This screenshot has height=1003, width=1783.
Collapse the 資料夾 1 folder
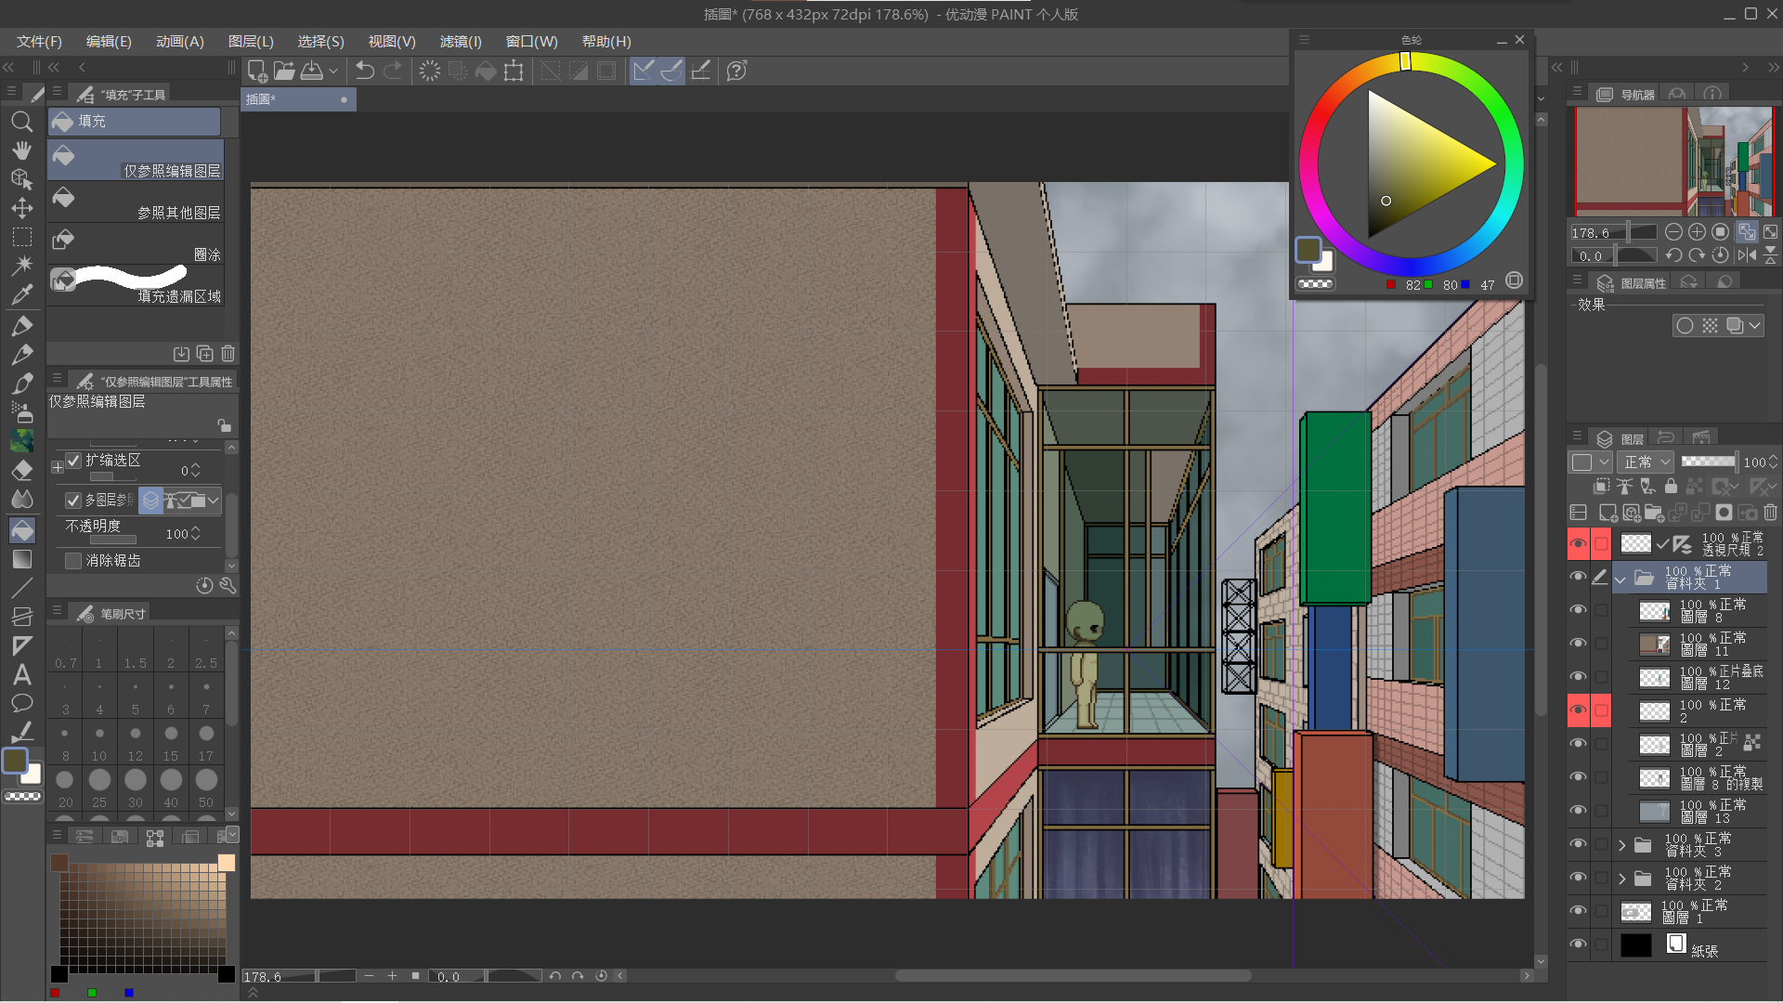[x=1620, y=579]
